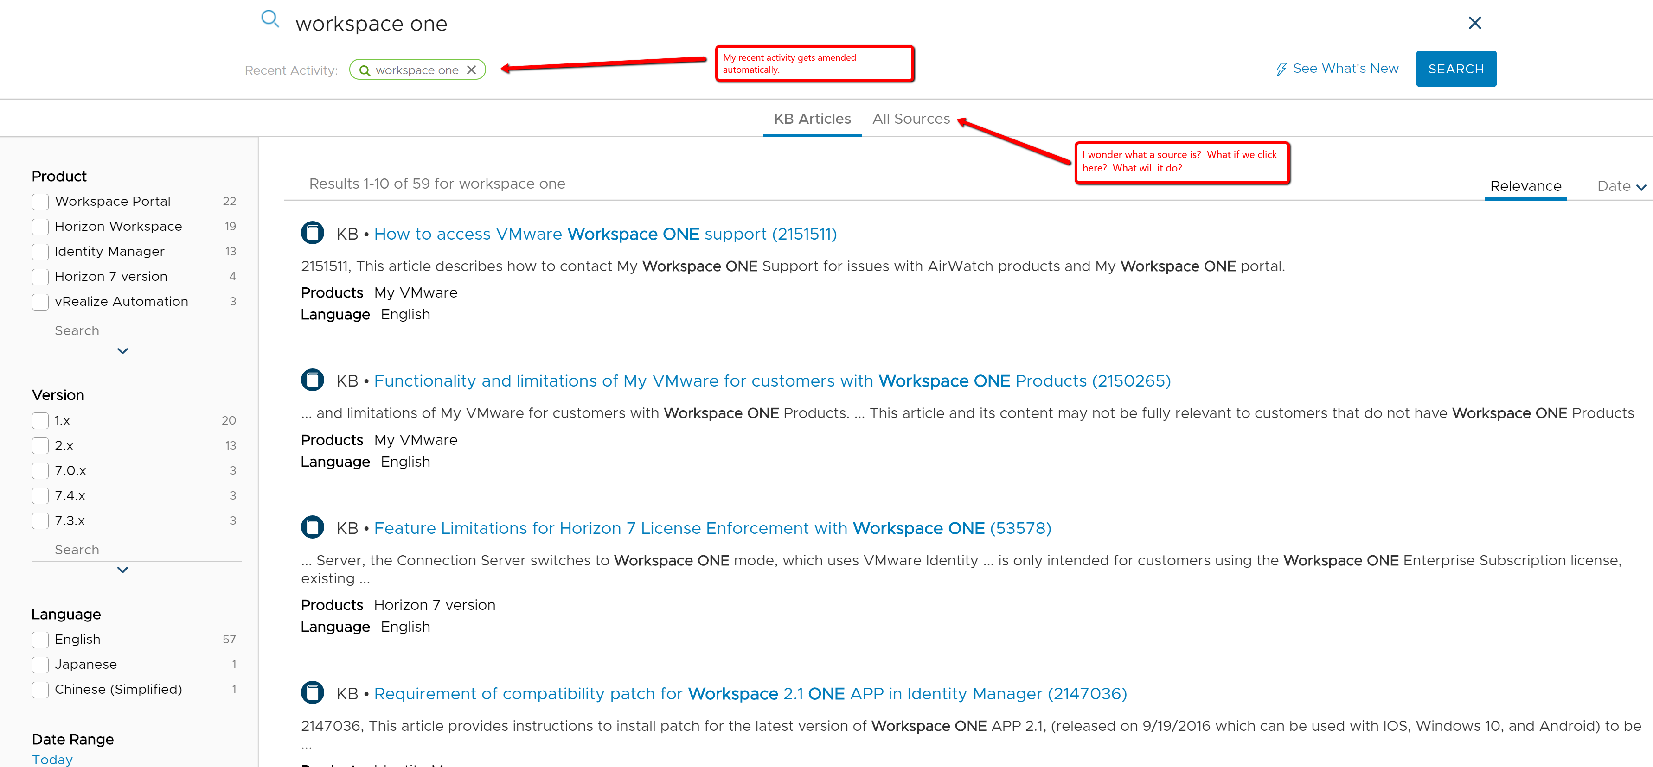The width and height of the screenshot is (1653, 767).
Task: Click the search icon in the recent activity chip
Action: pos(365,70)
